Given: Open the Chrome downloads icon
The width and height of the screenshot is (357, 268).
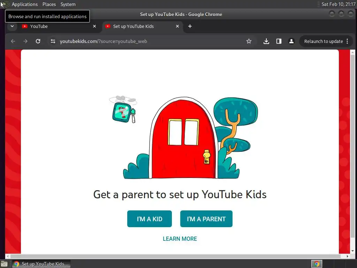Looking at the screenshot, I should pos(266,41).
